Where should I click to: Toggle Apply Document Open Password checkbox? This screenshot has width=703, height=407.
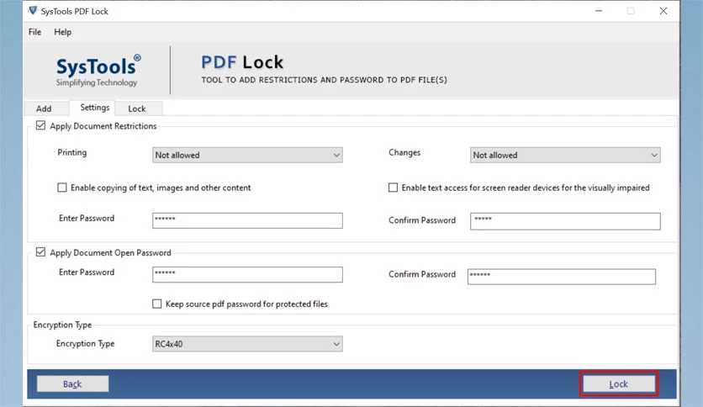[41, 252]
